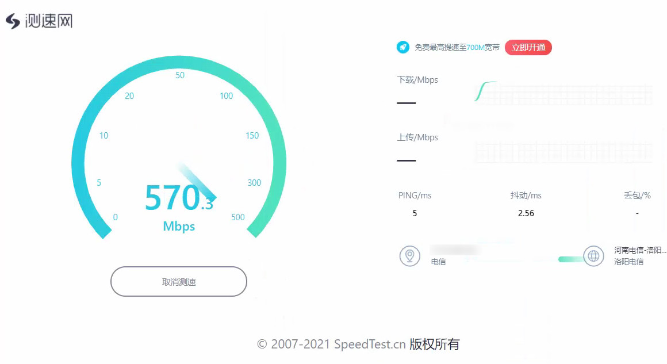Select the location pin icon
The width and height of the screenshot is (667, 364).
409,256
